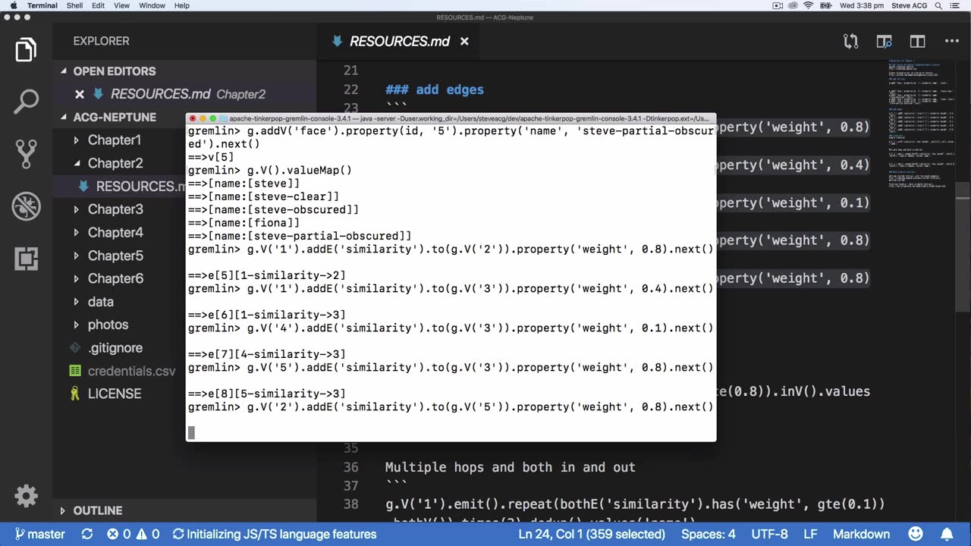Viewport: 971px width, 546px height.
Task: Click the Wed 3:38 pm clock
Action: click(862, 5)
